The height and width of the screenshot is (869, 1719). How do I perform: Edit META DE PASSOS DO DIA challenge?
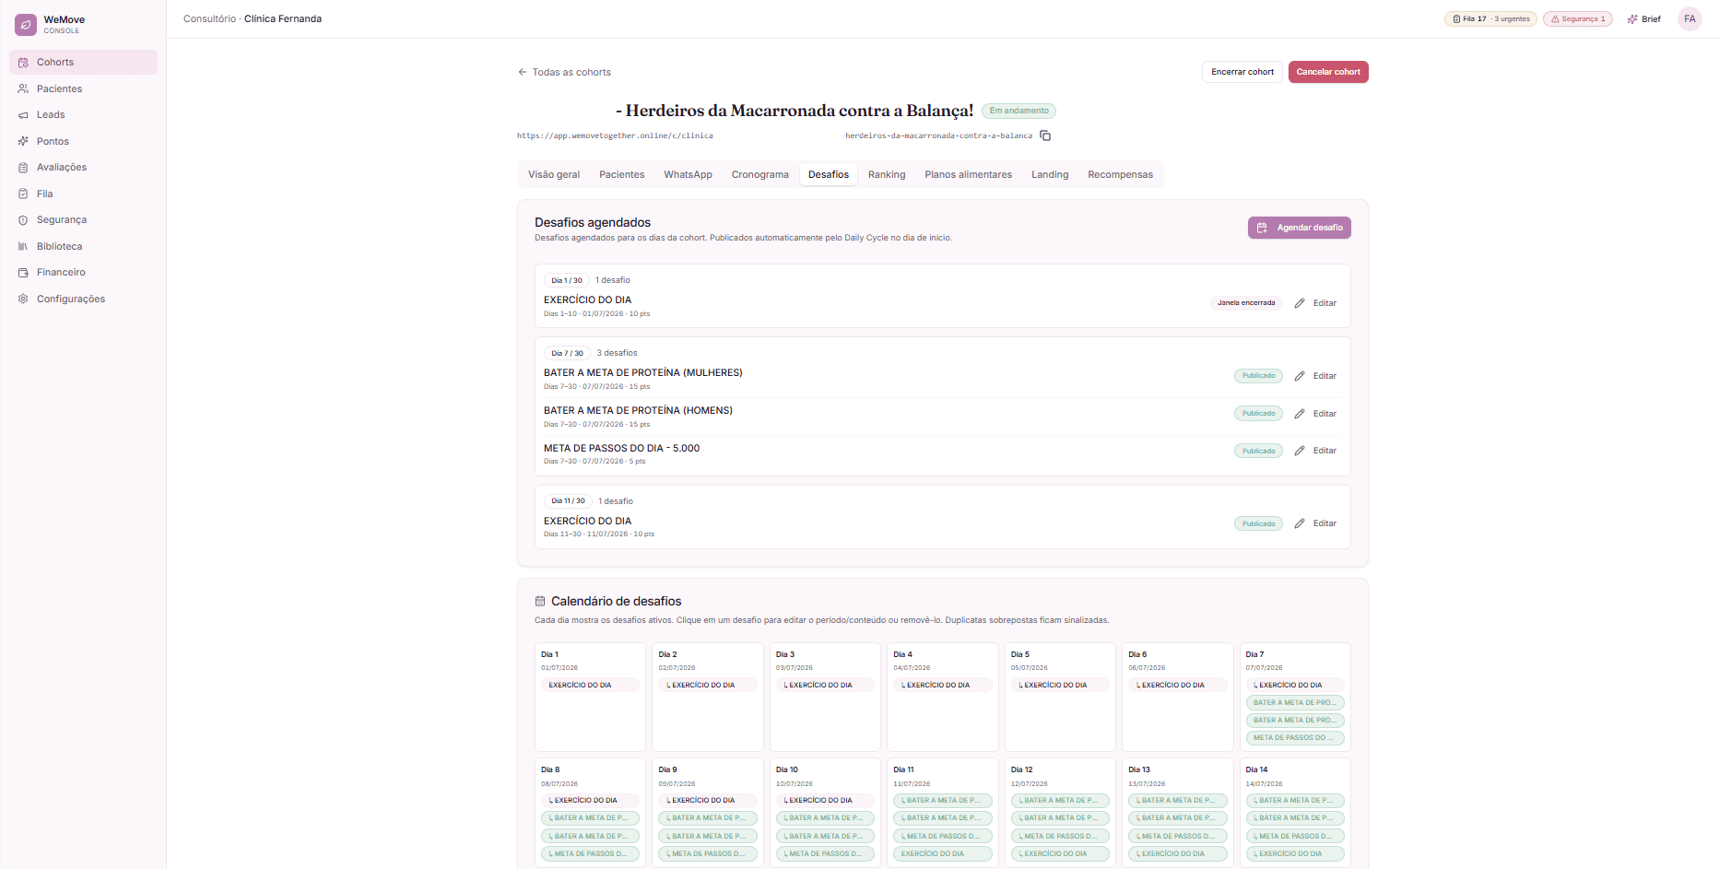(x=1315, y=451)
